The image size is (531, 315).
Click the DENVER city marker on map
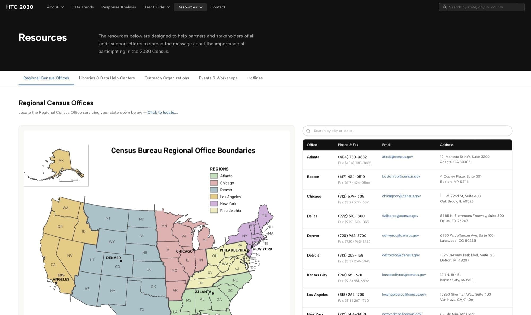[x=121, y=261]
